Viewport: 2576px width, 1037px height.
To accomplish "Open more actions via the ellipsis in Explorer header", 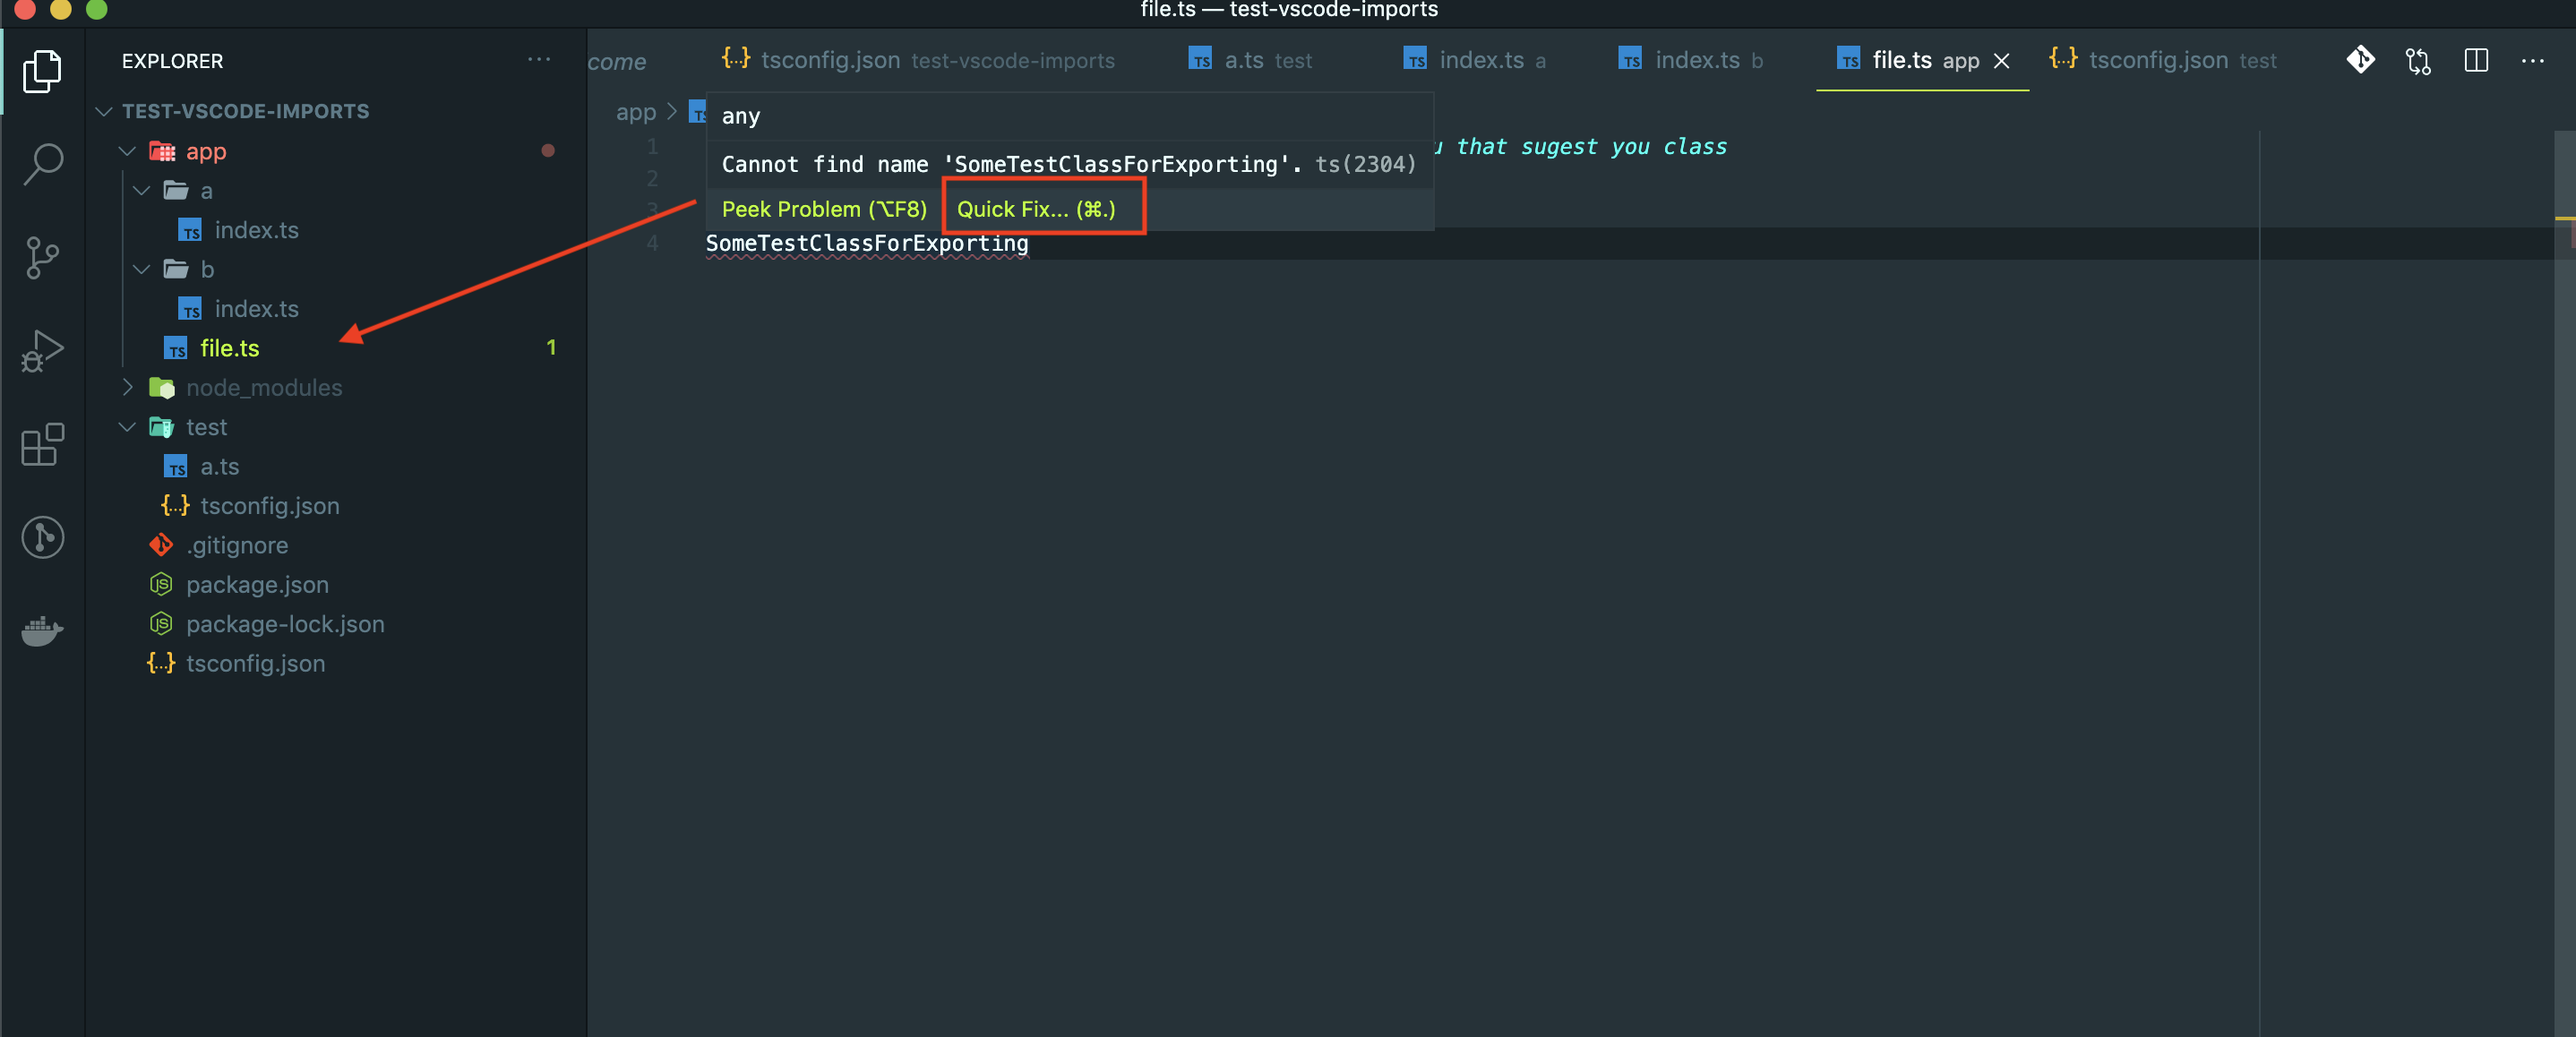I will coord(539,60).
